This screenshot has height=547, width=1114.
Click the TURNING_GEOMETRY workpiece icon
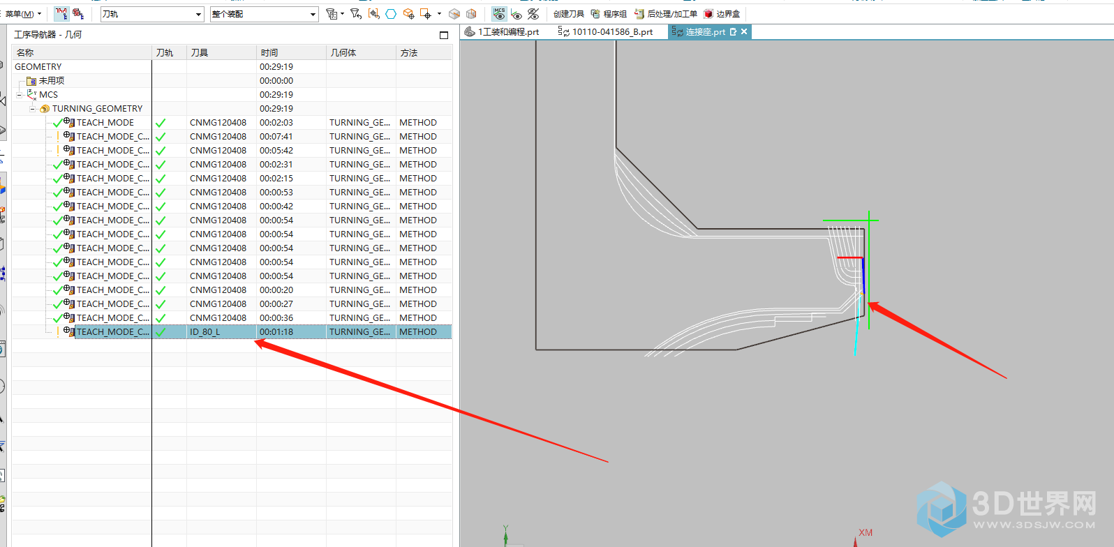click(45, 109)
